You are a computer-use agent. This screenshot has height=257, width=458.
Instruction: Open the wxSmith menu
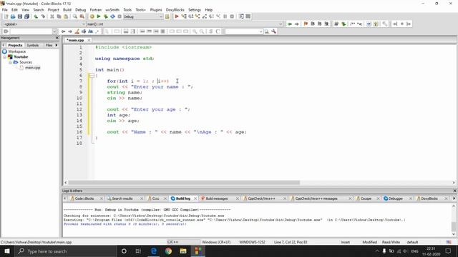click(112, 9)
